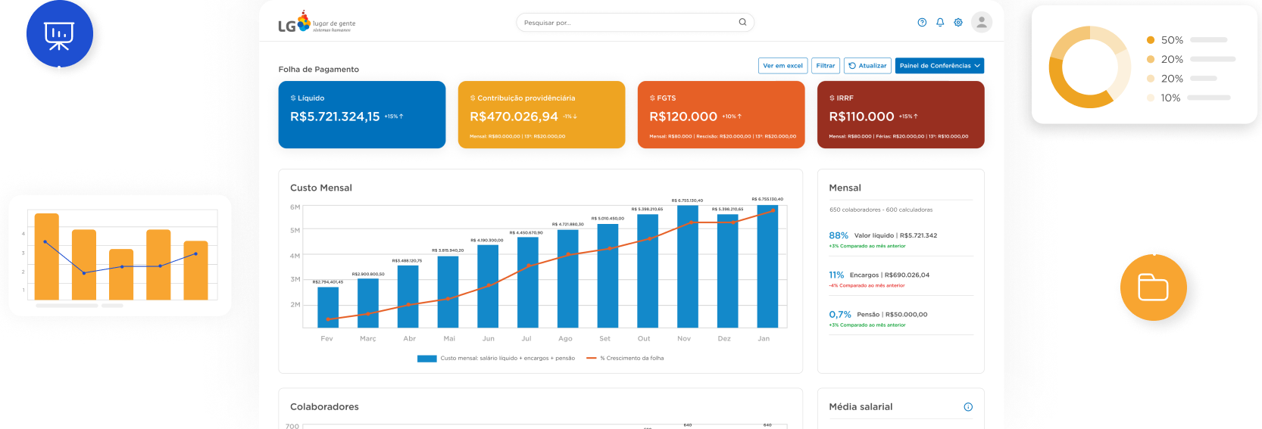Click the help question mark icon
This screenshot has height=429, width=1262.
922,23
